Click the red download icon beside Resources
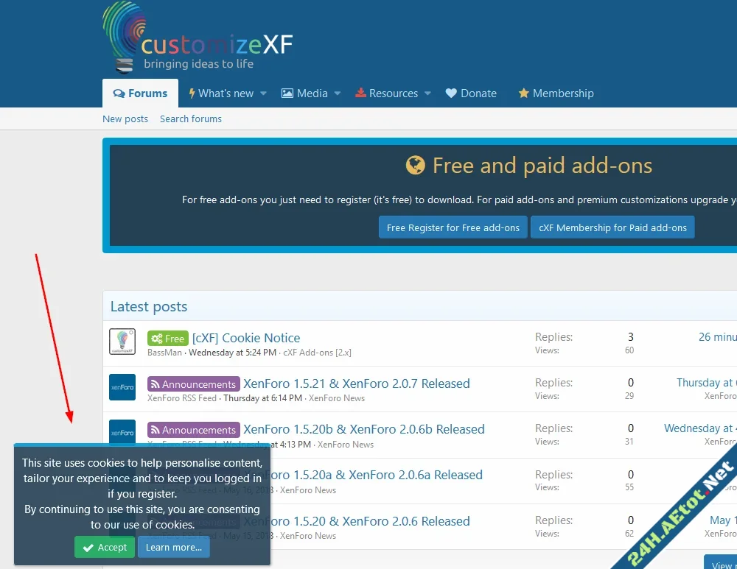 360,93
